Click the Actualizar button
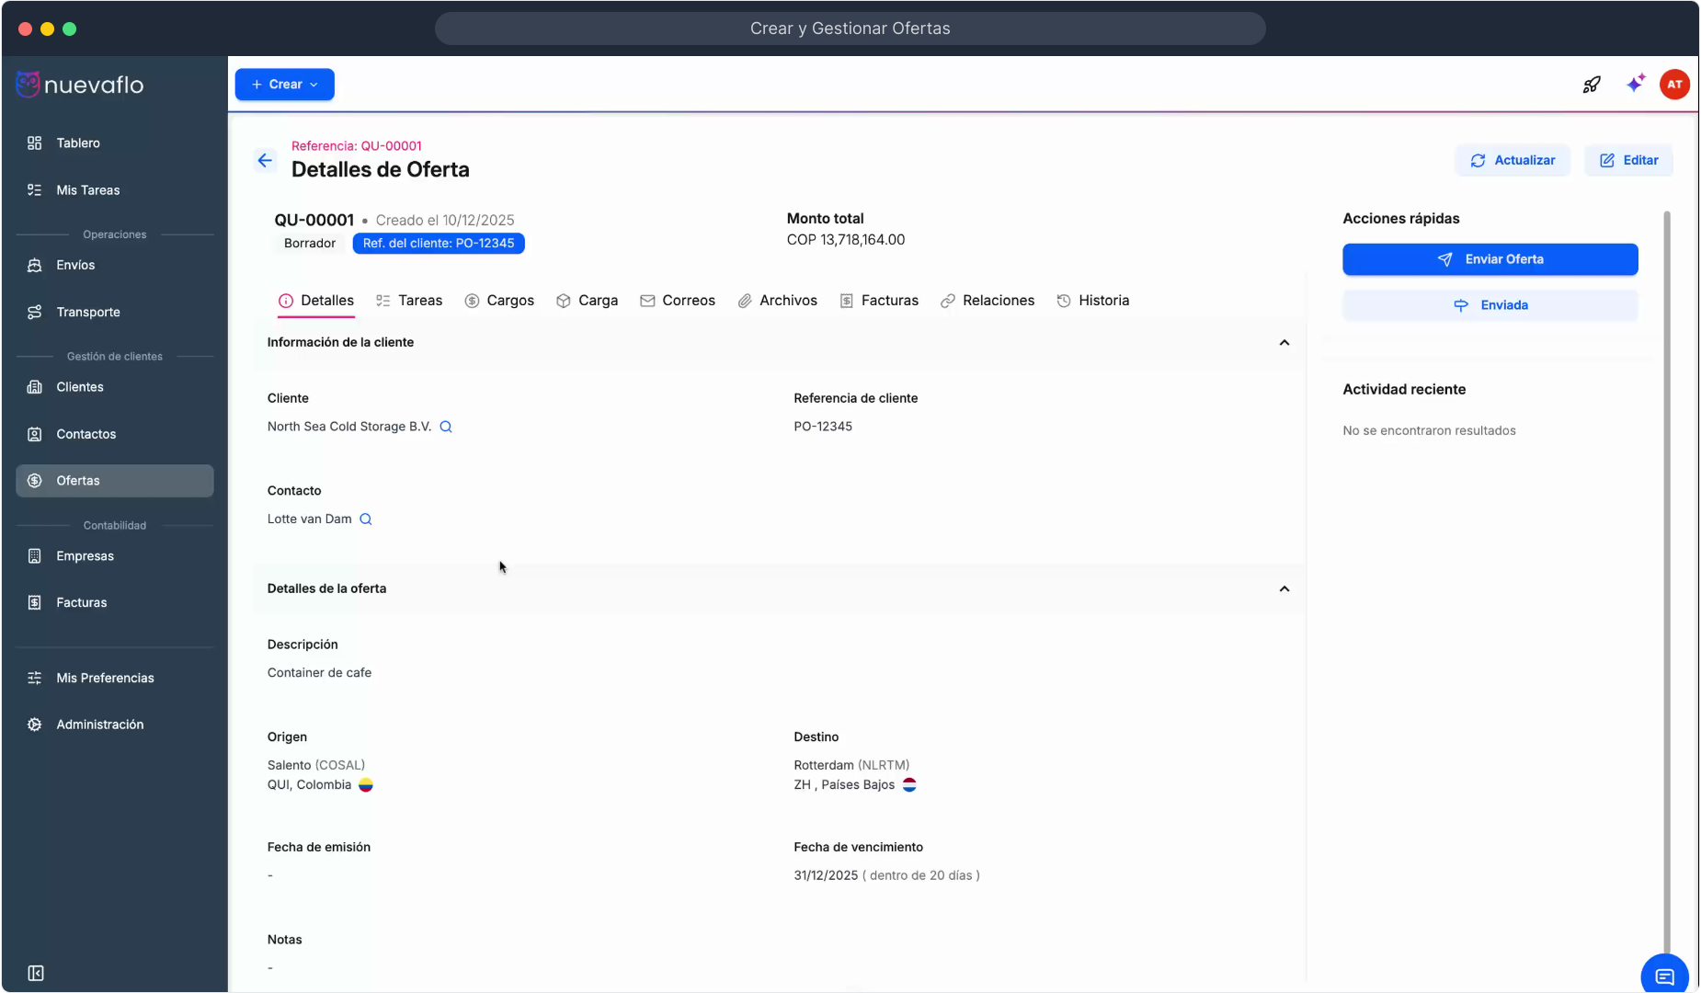This screenshot has width=1701, height=993. coord(1513,161)
